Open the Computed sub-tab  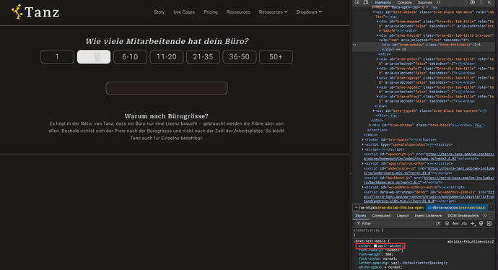(x=381, y=216)
